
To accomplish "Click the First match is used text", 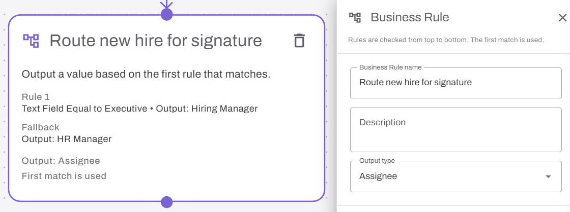I will click(64, 176).
